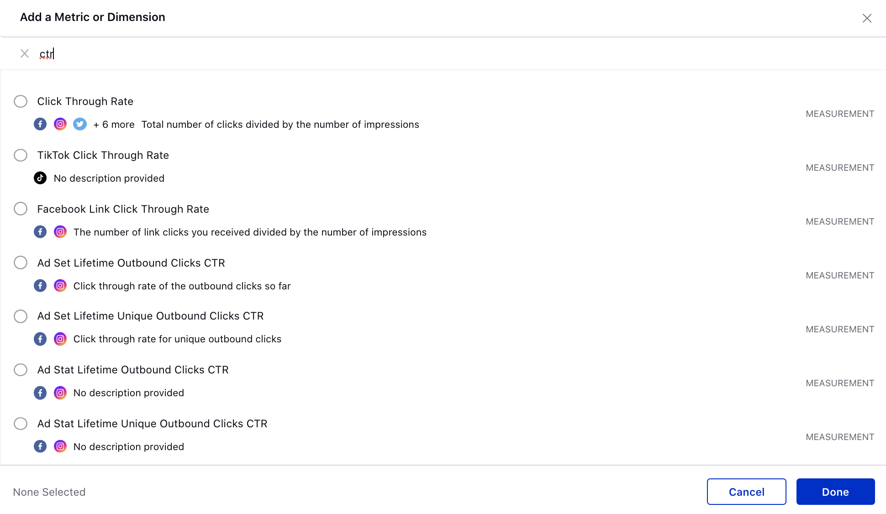
Task: Select the TikTok icon filter
Action: click(40, 178)
